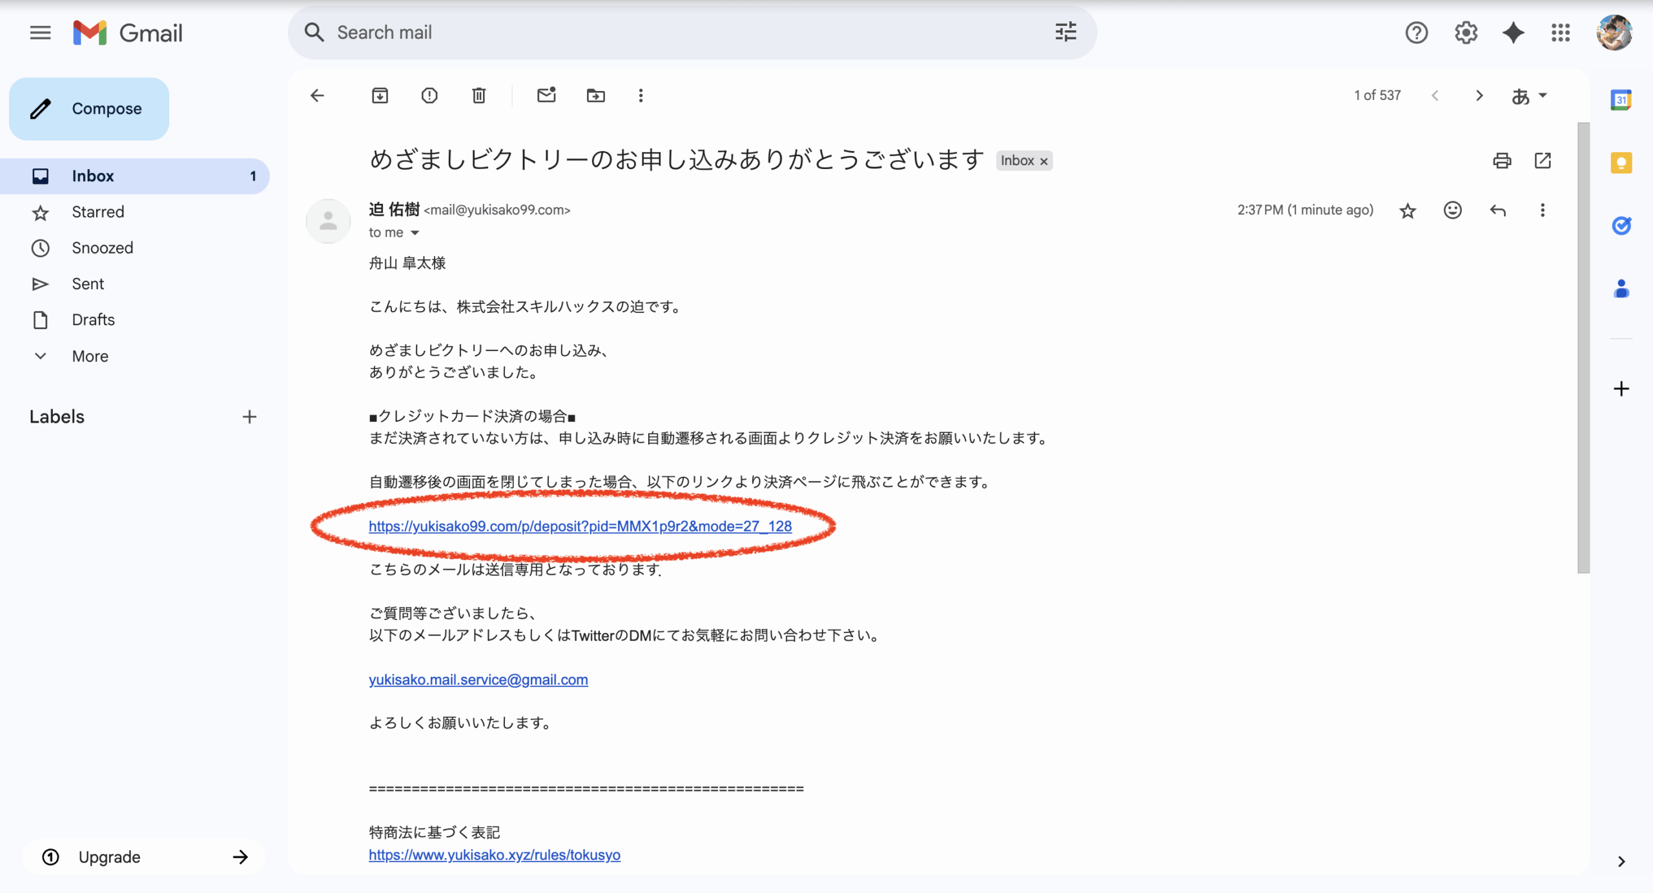Open Google Keep side panel
Viewport: 1653px width, 893px height.
1621,163
